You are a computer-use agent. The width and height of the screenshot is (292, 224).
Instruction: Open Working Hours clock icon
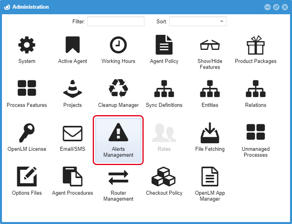pos(118,45)
